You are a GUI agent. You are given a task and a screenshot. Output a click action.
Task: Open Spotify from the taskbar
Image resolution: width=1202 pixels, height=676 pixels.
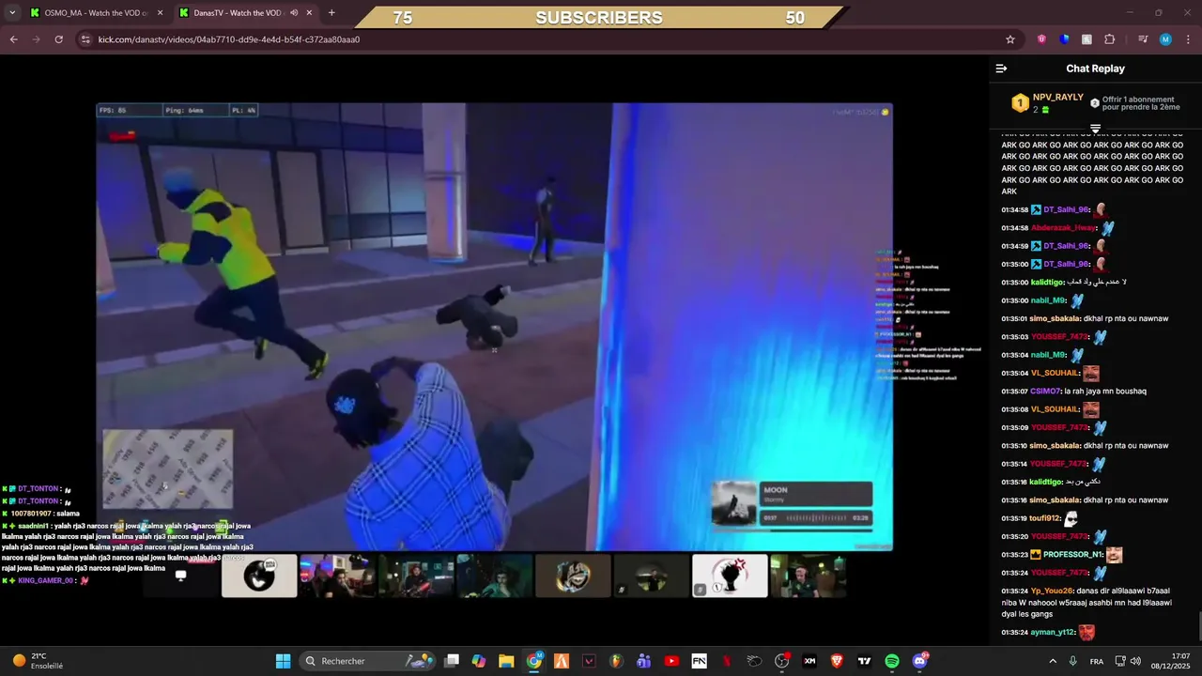(892, 661)
